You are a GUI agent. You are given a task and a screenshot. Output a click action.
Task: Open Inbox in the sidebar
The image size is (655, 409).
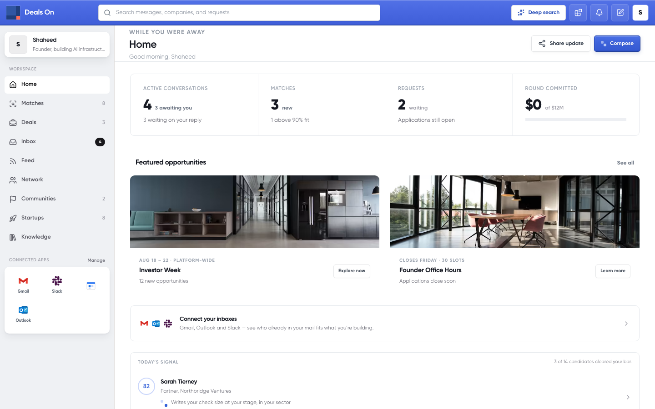tap(57, 142)
